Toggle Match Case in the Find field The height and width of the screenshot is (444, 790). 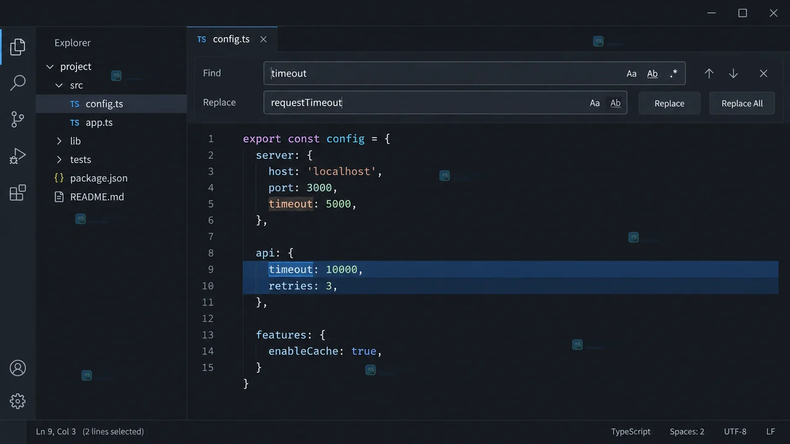pyautogui.click(x=631, y=73)
